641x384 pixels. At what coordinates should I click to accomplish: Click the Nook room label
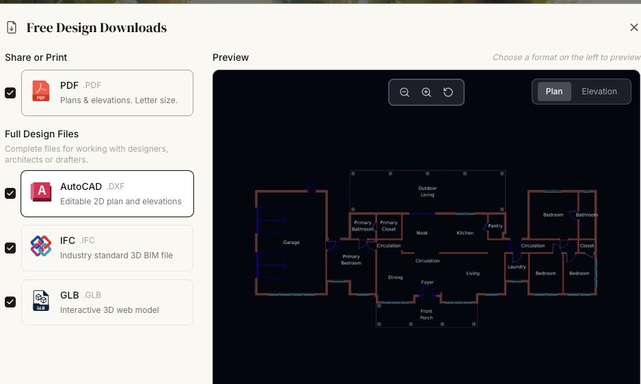coord(422,233)
